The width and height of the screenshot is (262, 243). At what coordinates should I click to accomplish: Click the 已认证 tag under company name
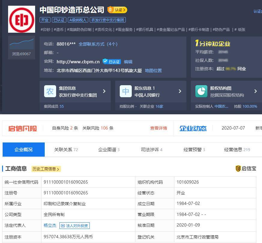(59, 20)
